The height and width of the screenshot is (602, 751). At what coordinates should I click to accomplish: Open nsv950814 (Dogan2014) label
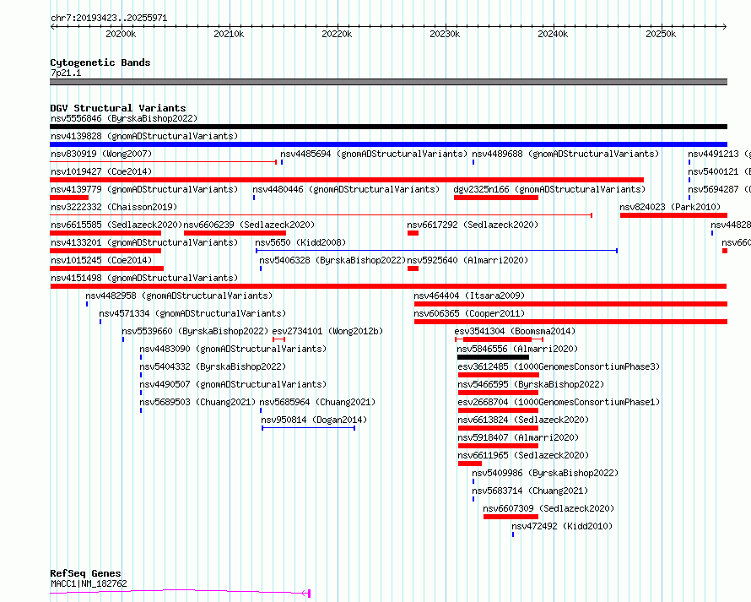314,420
